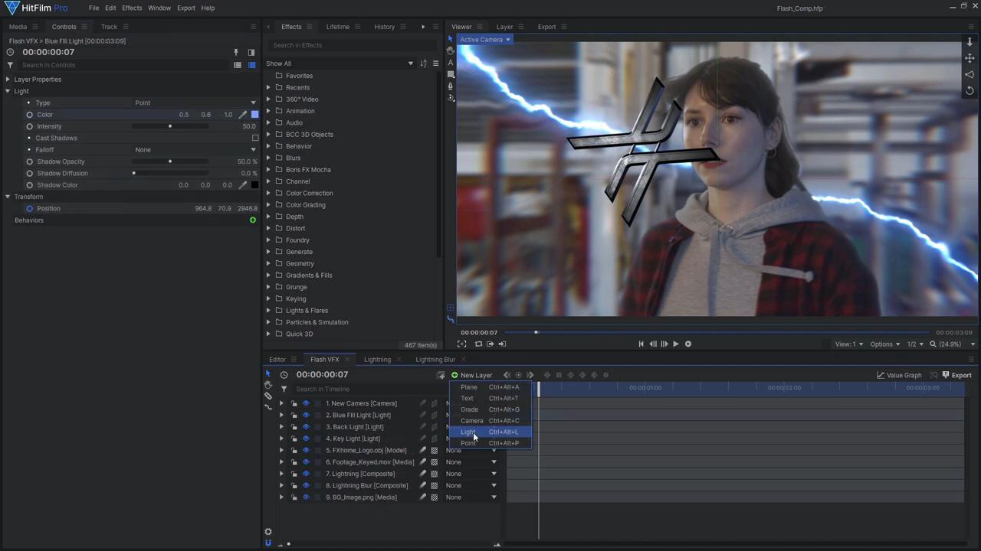Click the filter funnel icon in Controls
The image size is (981, 551).
pyautogui.click(x=10, y=65)
